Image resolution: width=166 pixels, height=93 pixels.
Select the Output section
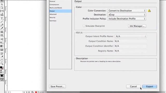(x=60, y=11)
